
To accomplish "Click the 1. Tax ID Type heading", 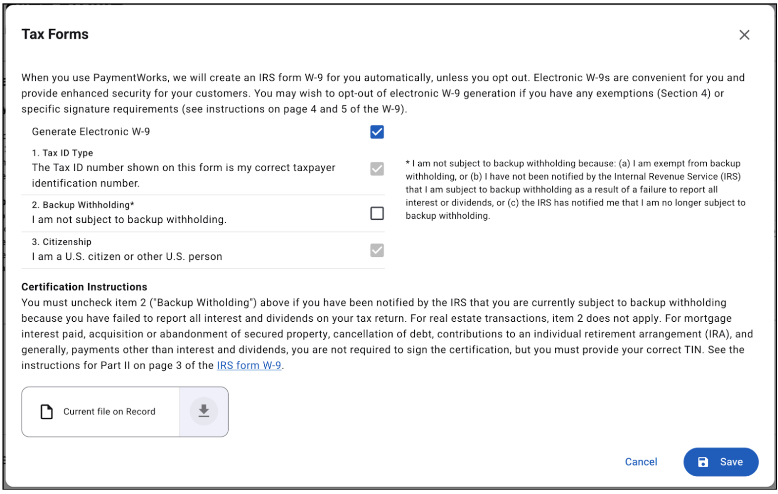I will tap(62, 152).
